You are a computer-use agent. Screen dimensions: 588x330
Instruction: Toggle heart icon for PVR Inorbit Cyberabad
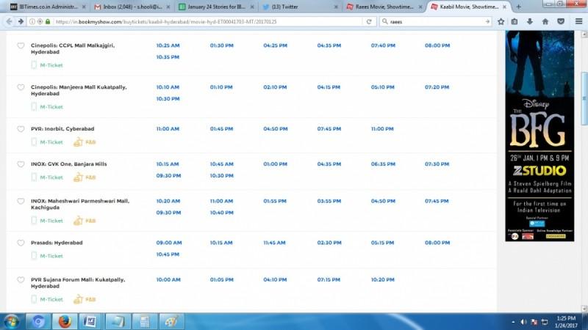pos(21,129)
